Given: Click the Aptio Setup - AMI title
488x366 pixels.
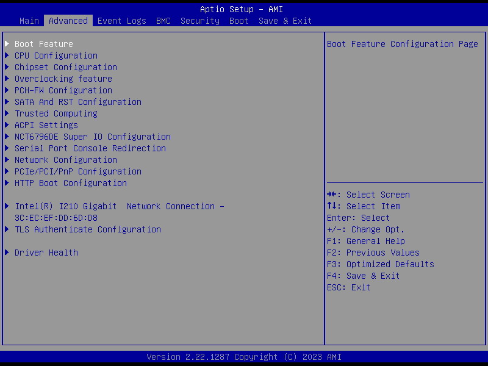Looking at the screenshot, I should [x=242, y=9].
